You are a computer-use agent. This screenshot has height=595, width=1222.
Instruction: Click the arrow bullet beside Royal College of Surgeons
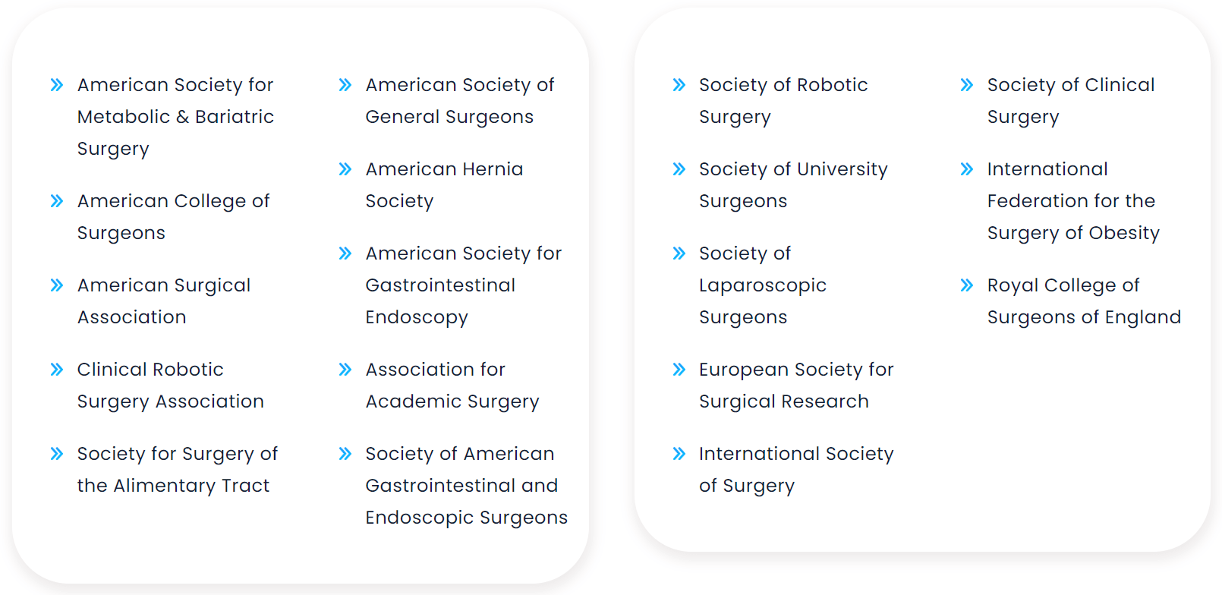[967, 285]
